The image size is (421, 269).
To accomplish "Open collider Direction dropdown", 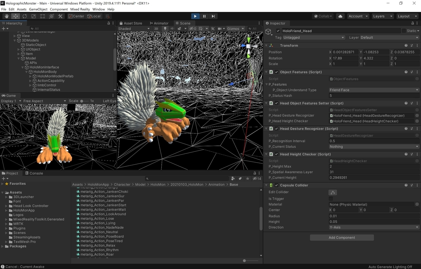I will click(374, 228).
